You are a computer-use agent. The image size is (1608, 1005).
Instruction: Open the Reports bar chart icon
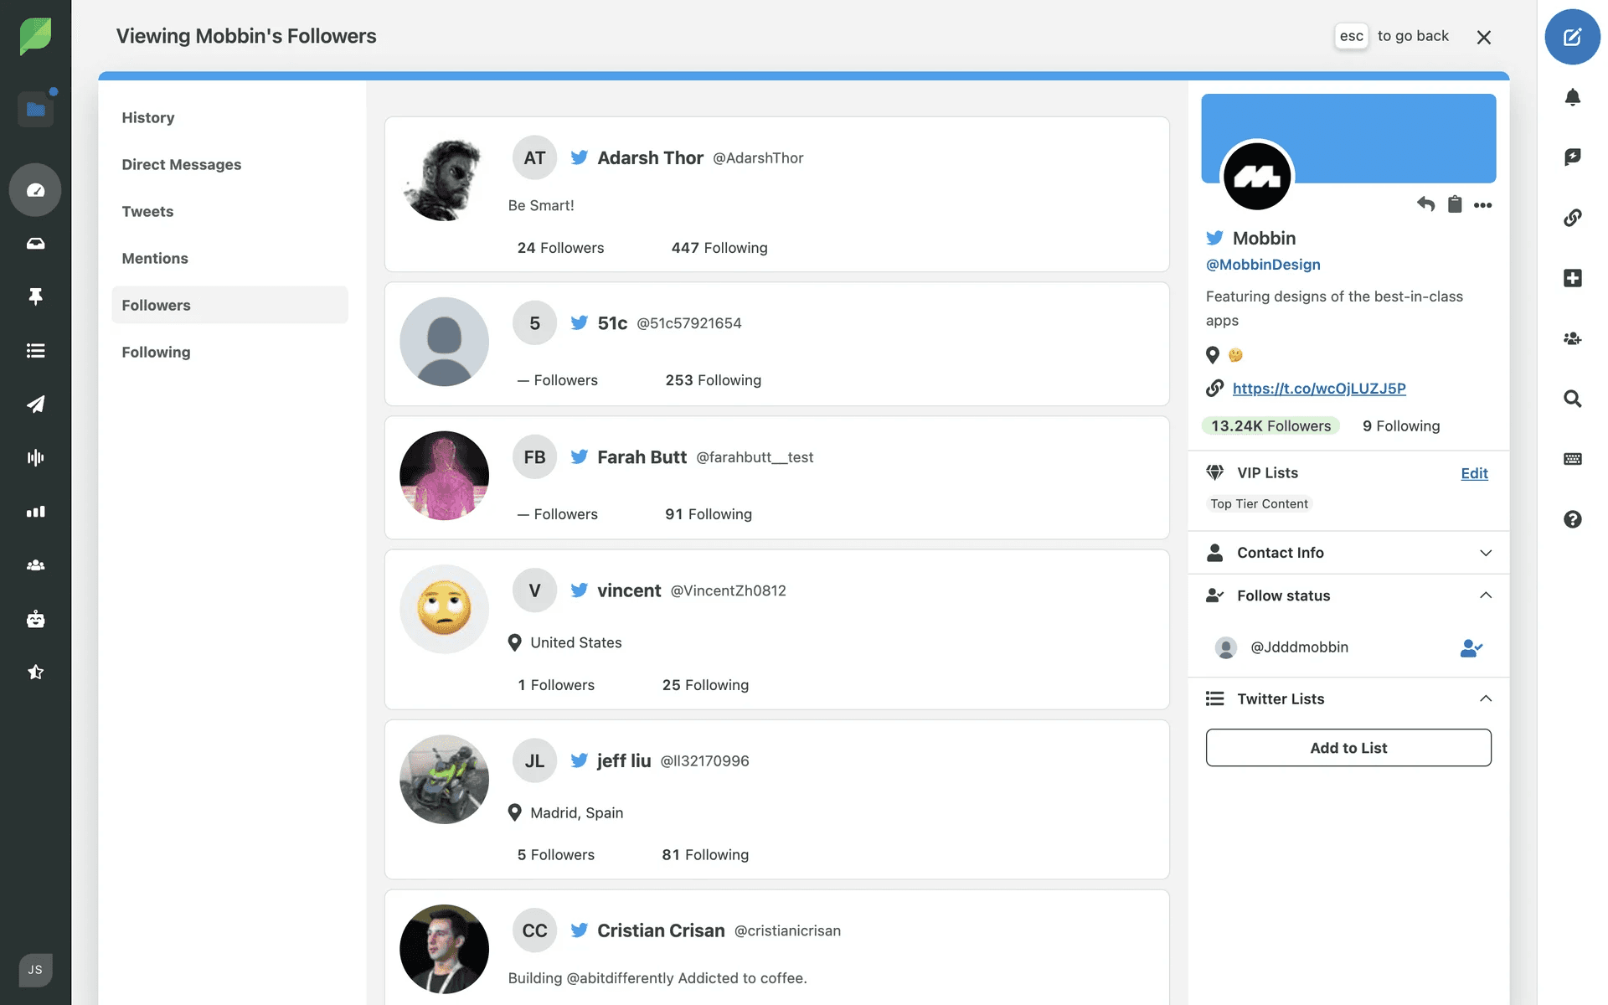[35, 512]
